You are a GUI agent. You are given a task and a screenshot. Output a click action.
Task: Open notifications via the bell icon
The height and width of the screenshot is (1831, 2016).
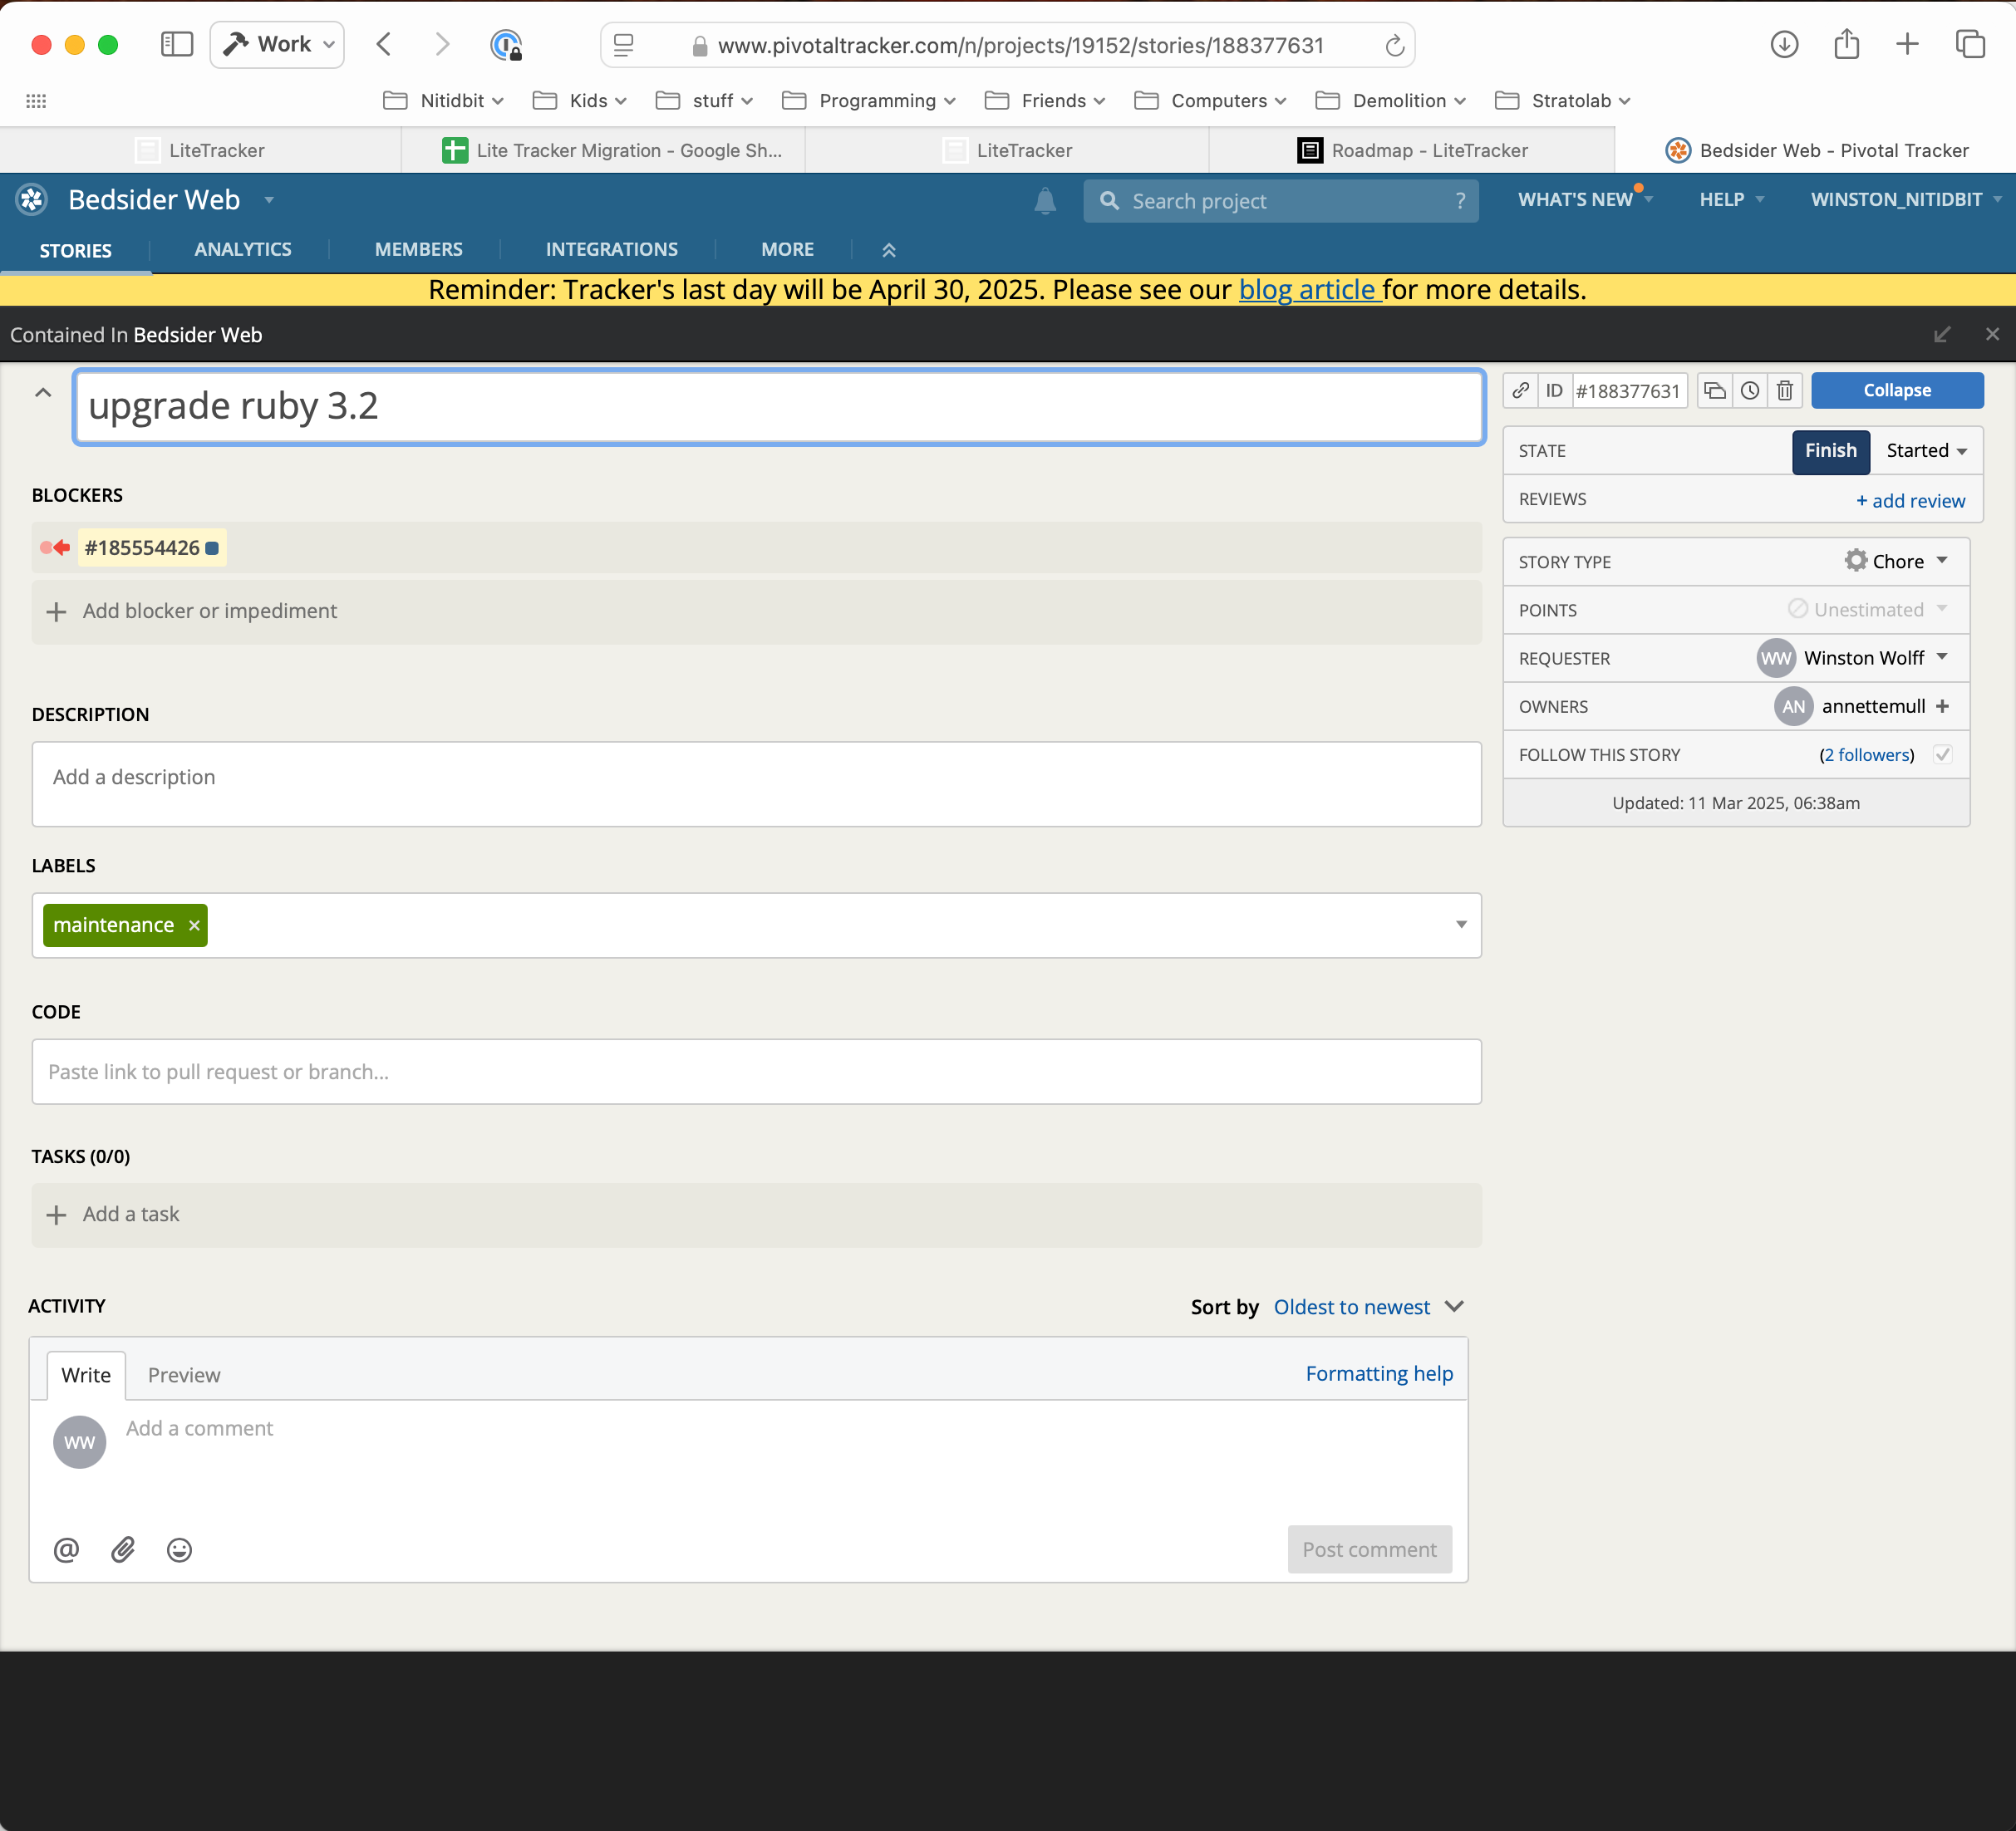click(x=1045, y=201)
